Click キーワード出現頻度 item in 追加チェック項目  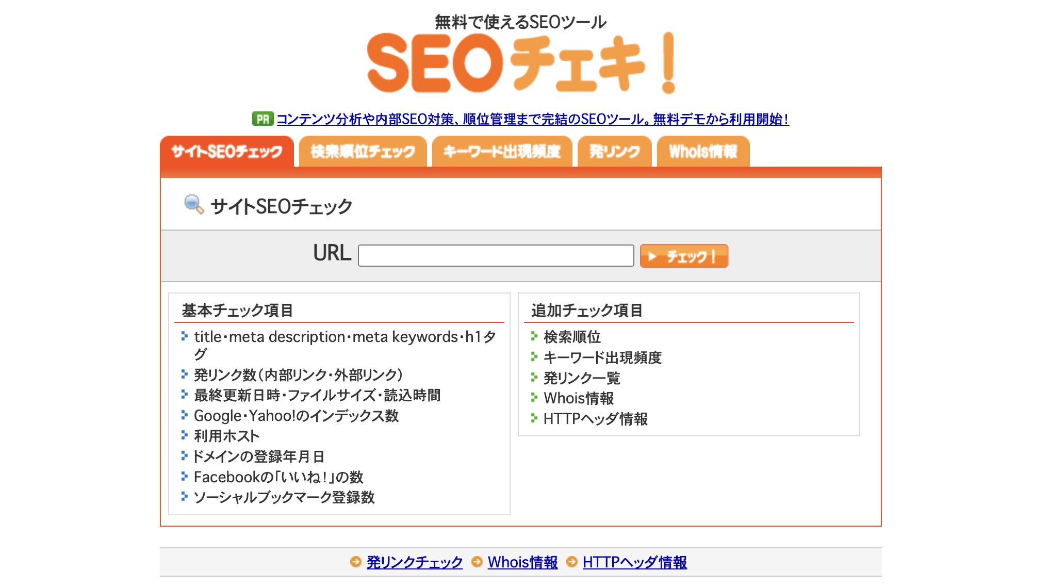click(602, 357)
